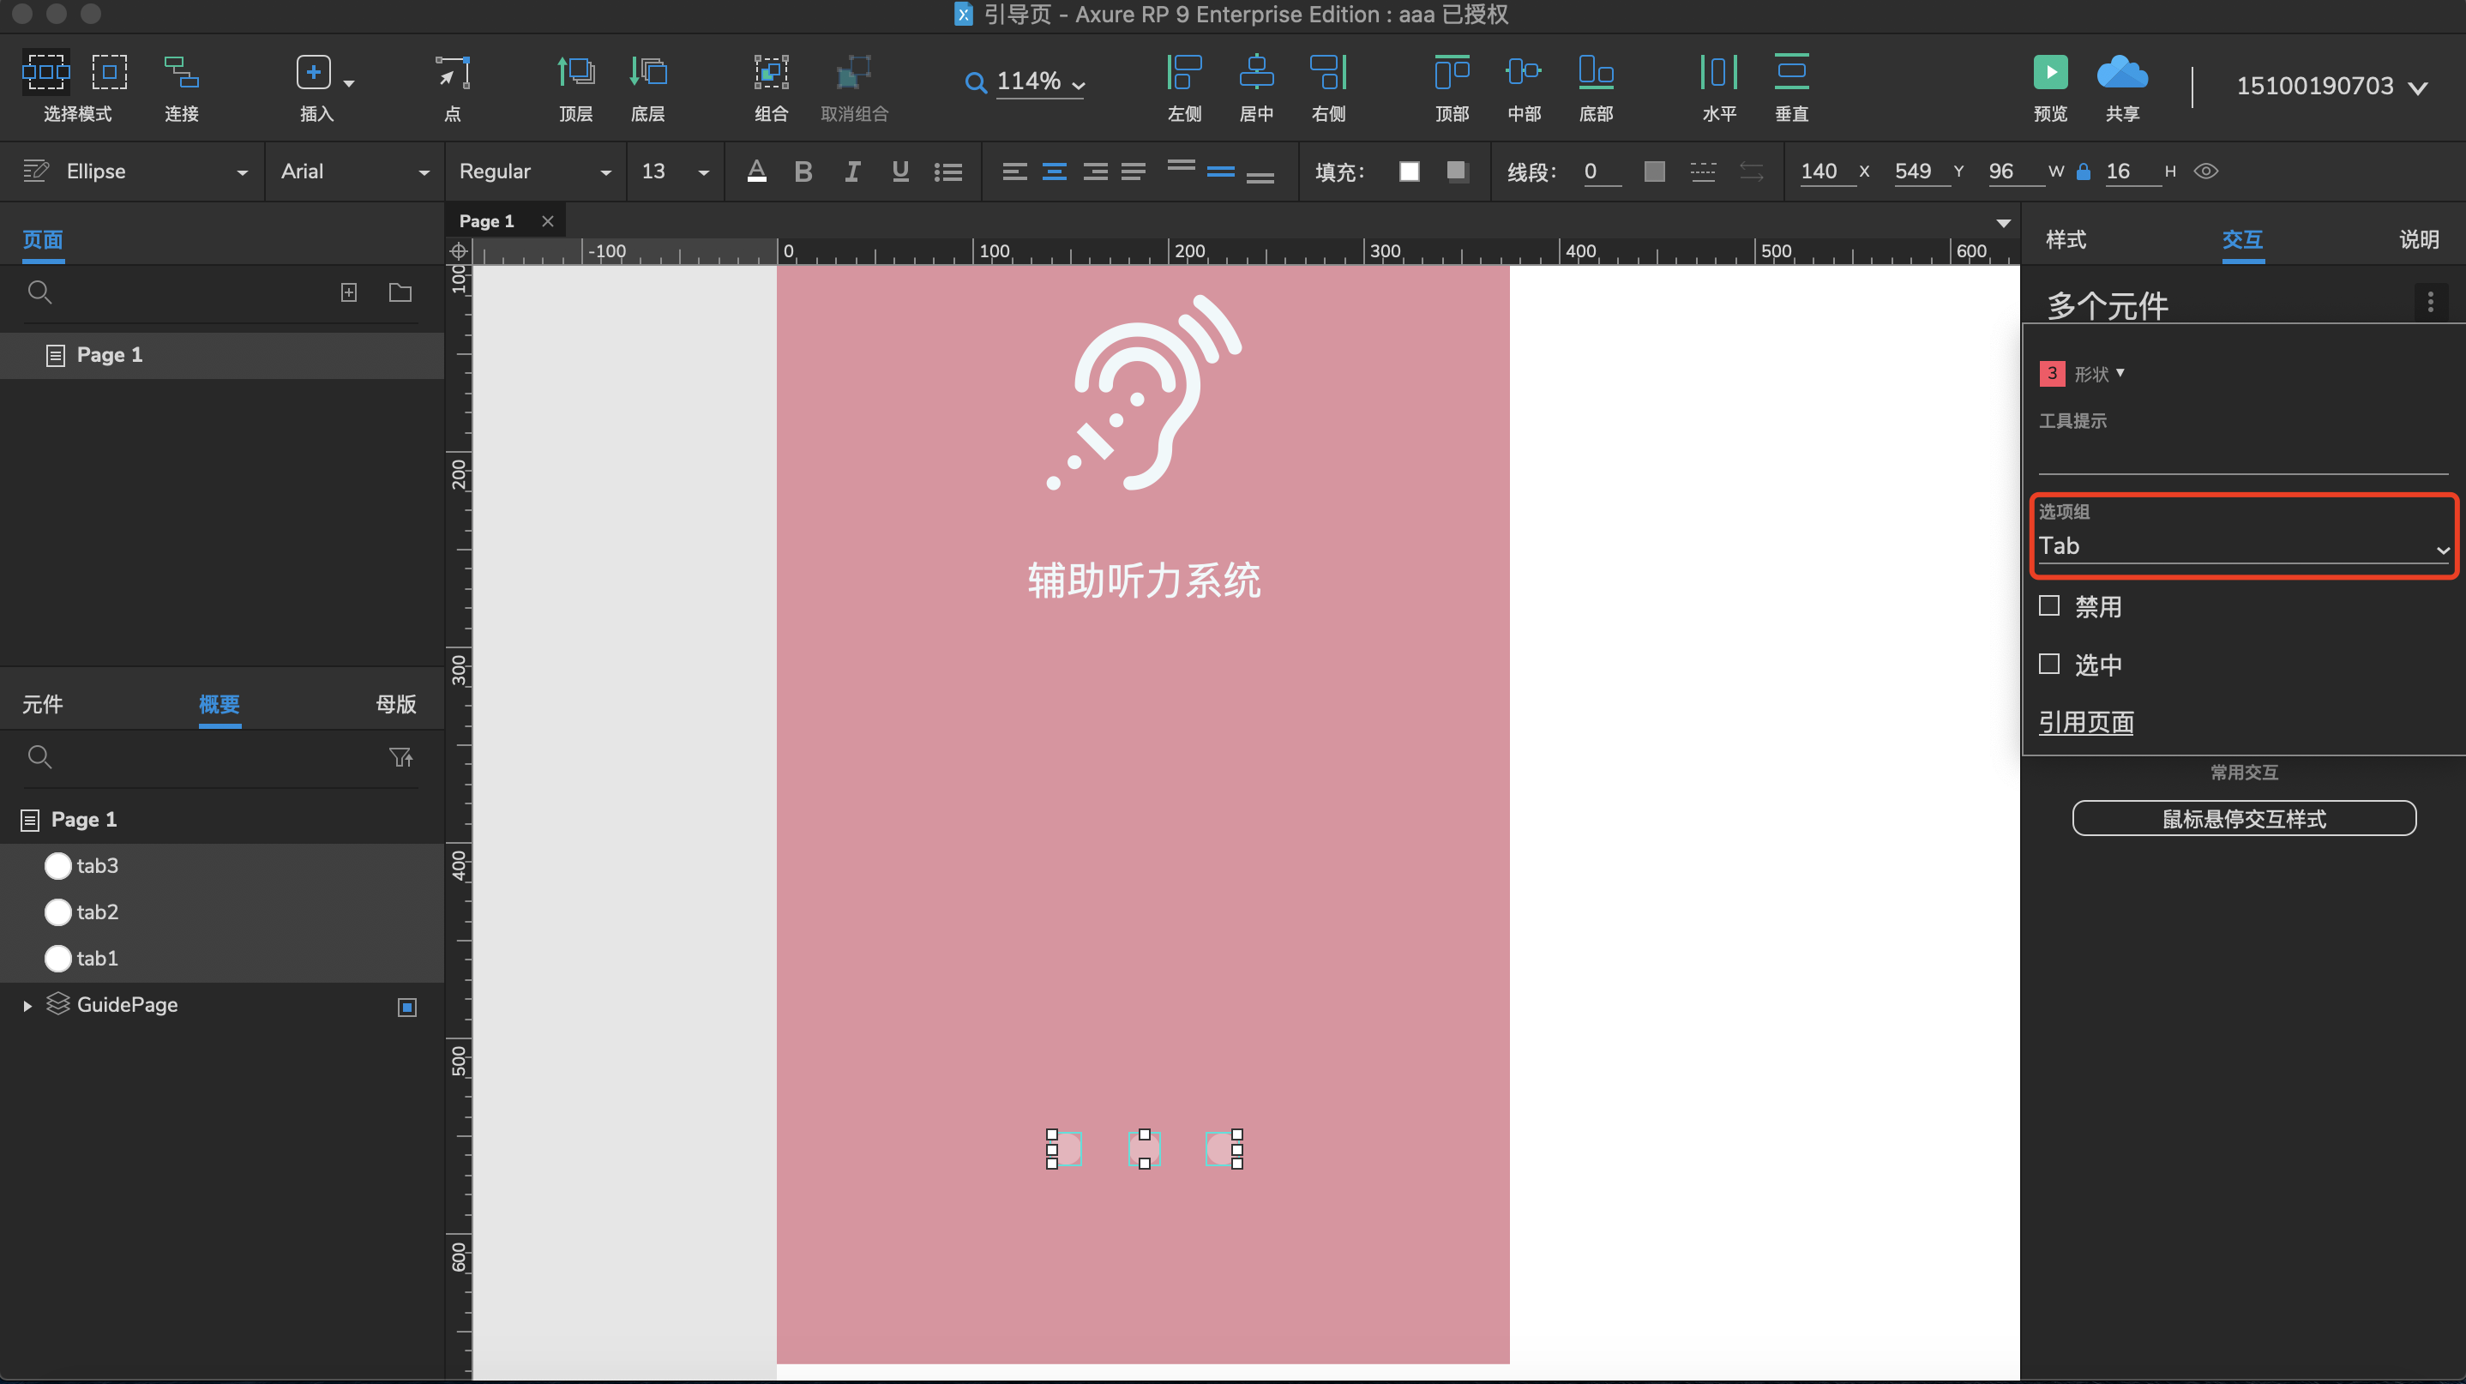The height and width of the screenshot is (1384, 2466).
Task: Distribute horizontally with 水平 icon
Action: [1718, 73]
